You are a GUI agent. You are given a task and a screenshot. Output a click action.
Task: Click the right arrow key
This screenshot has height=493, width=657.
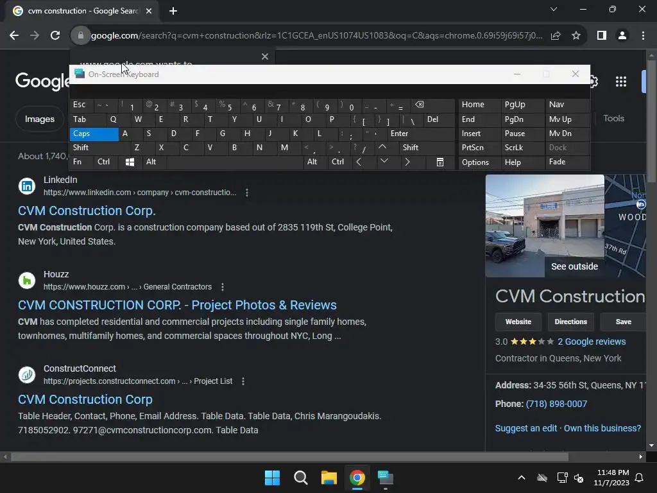407,162
